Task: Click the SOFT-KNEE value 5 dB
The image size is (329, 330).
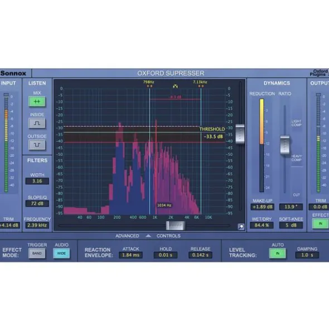Action: click(291, 225)
